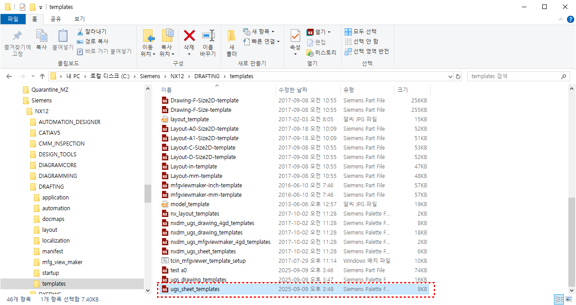576x305 pixels.
Task: Collapse the ribbon with chevron
Action: click(560, 19)
